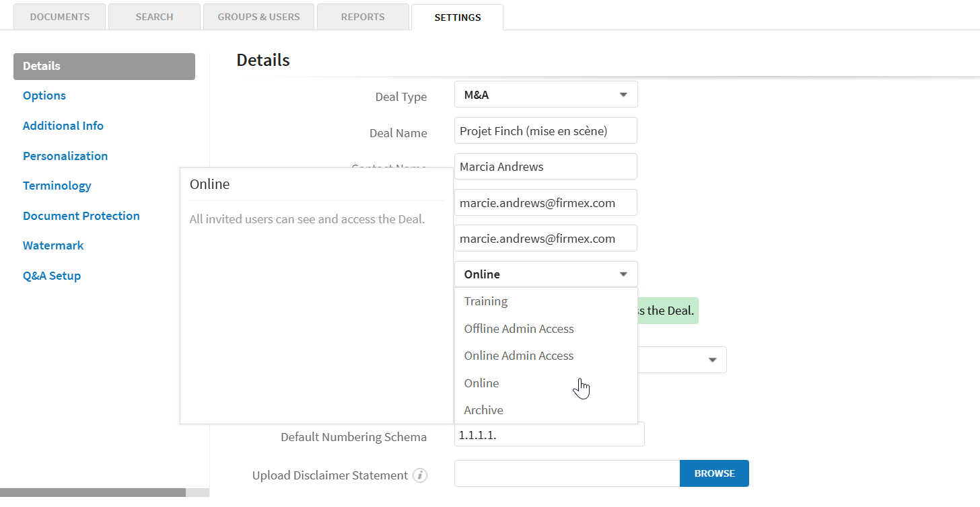Viewport: 980px width, 507px height.
Task: Select Archive from the status list
Action: pyautogui.click(x=546, y=410)
